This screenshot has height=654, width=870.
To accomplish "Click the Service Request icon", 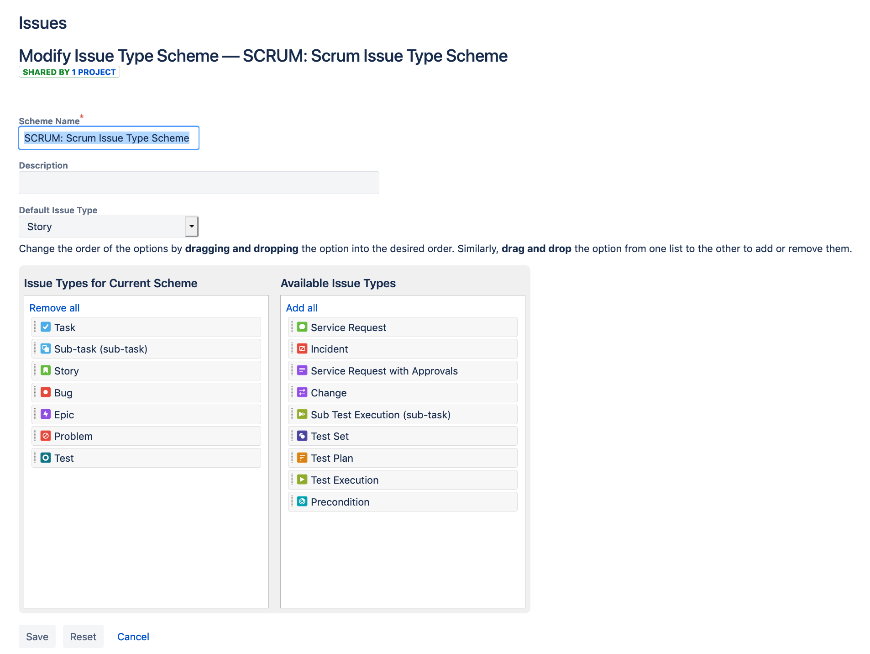I will (x=303, y=327).
